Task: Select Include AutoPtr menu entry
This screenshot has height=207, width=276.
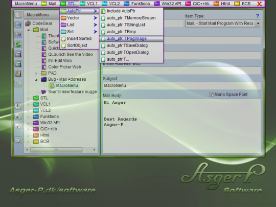Action: point(131,11)
